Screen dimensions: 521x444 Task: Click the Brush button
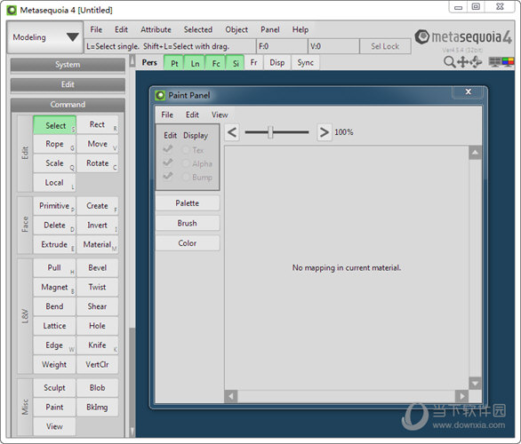point(188,223)
